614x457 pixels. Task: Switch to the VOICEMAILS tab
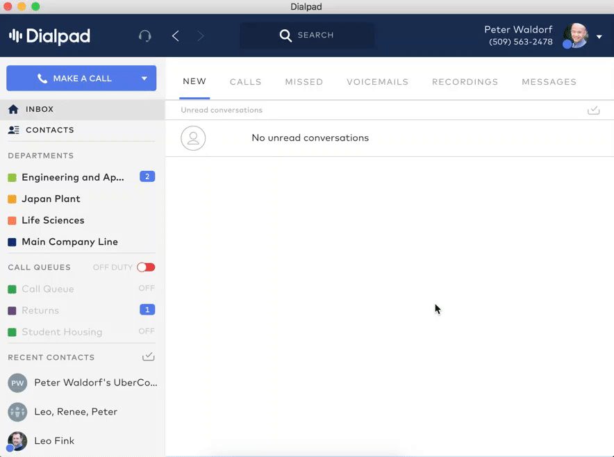pos(377,82)
